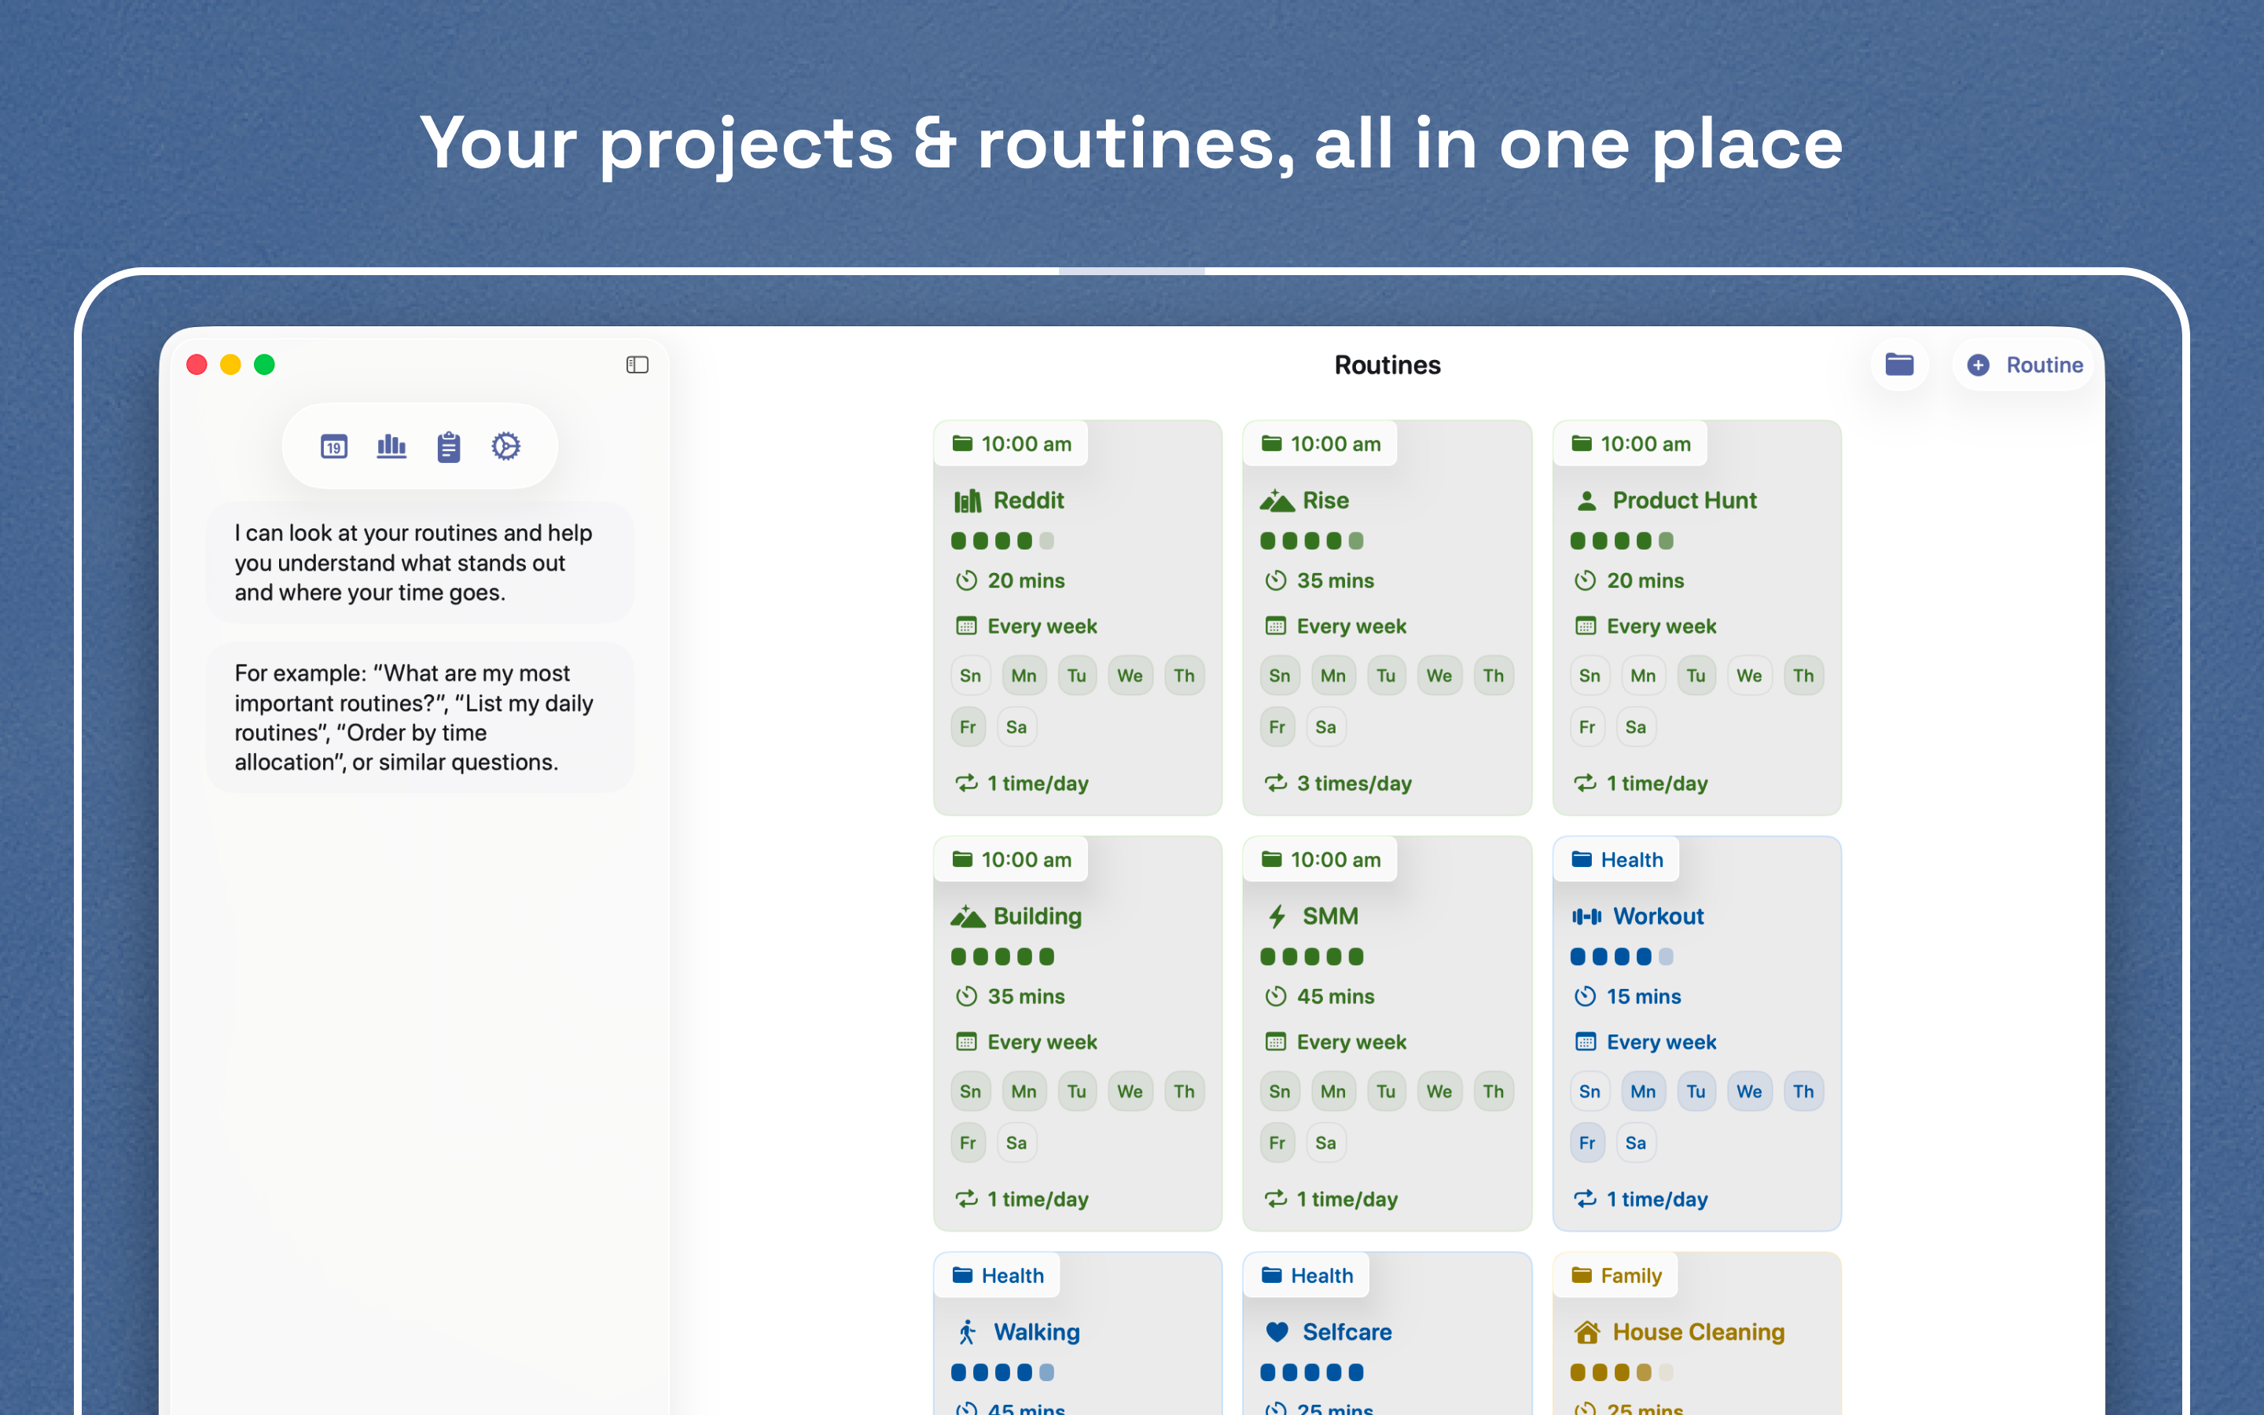This screenshot has width=2264, height=1415.
Task: Select the Health tag on Selfcare card
Action: point(1307,1274)
